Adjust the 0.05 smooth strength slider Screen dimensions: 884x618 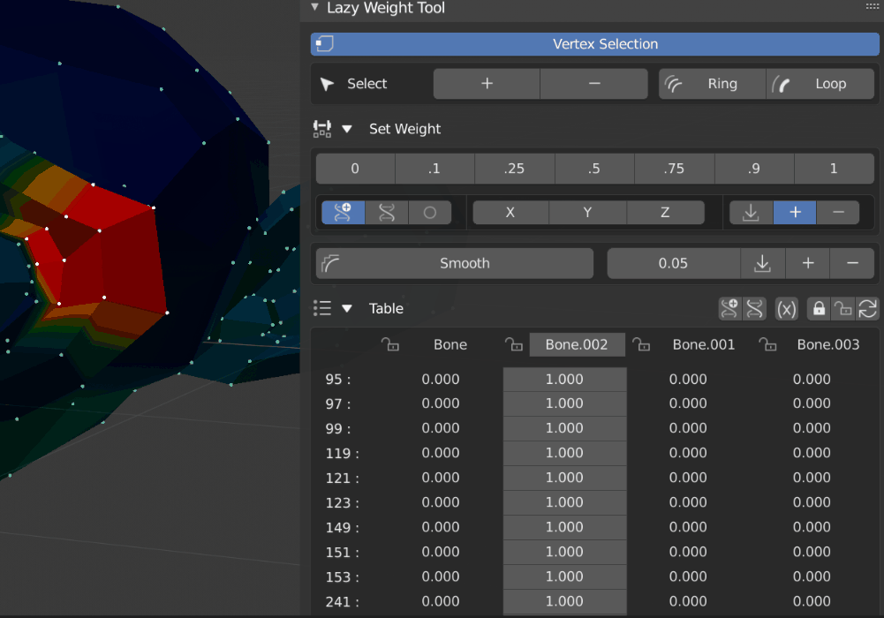click(x=673, y=263)
